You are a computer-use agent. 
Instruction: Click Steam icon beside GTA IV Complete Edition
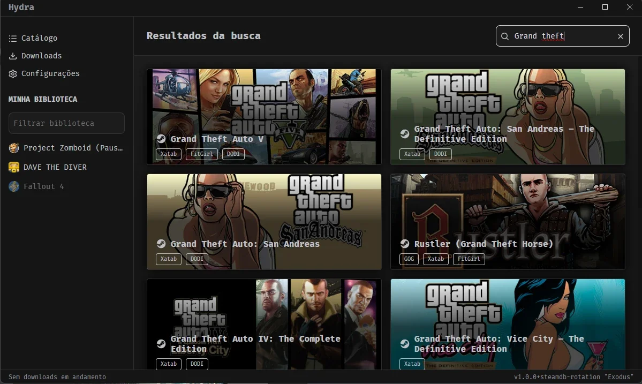[x=161, y=343]
